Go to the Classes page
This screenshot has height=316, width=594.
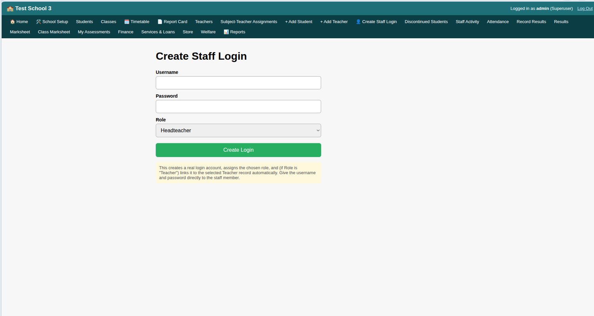109,22
